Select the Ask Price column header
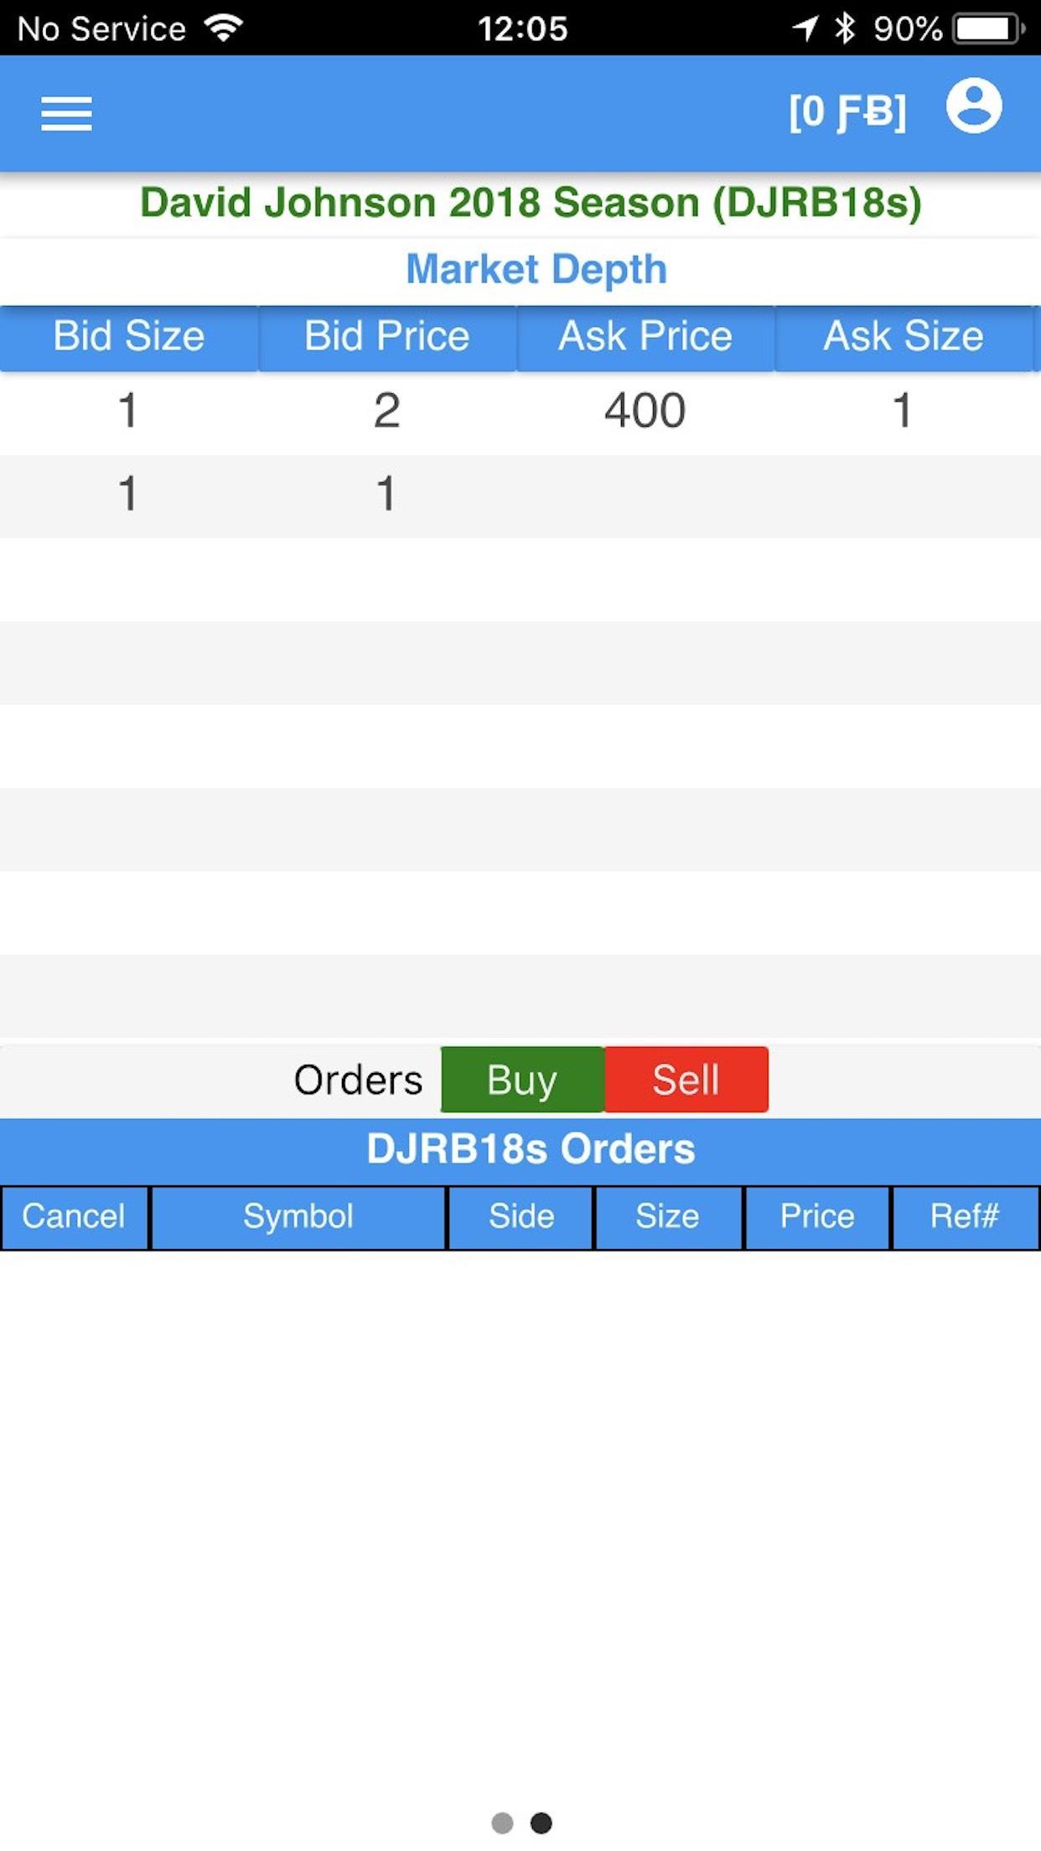This screenshot has height=1851, width=1041. [645, 337]
